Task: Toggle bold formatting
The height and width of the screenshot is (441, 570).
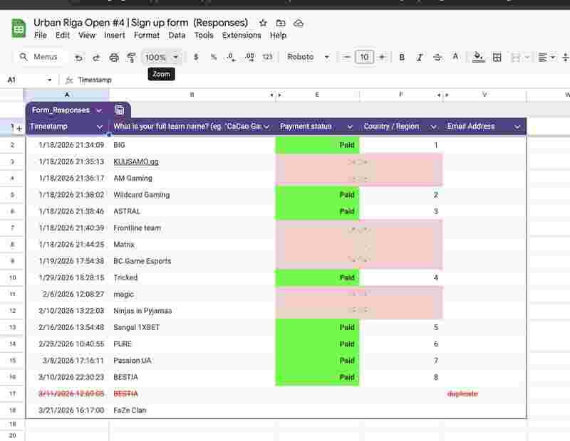Action: (x=402, y=58)
